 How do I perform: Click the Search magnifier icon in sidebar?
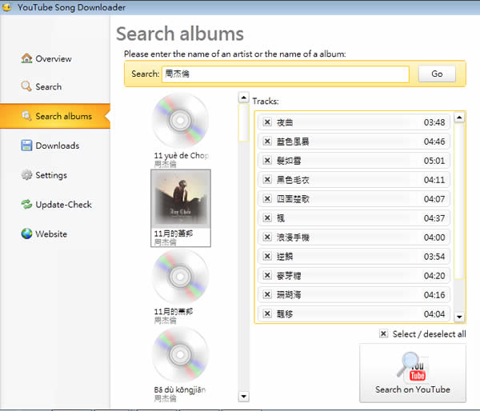click(x=26, y=86)
